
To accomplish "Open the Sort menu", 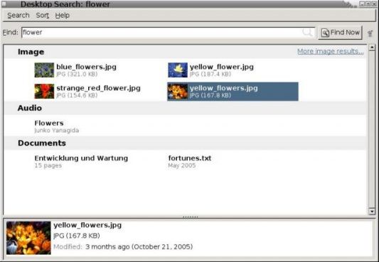I will coord(42,16).
